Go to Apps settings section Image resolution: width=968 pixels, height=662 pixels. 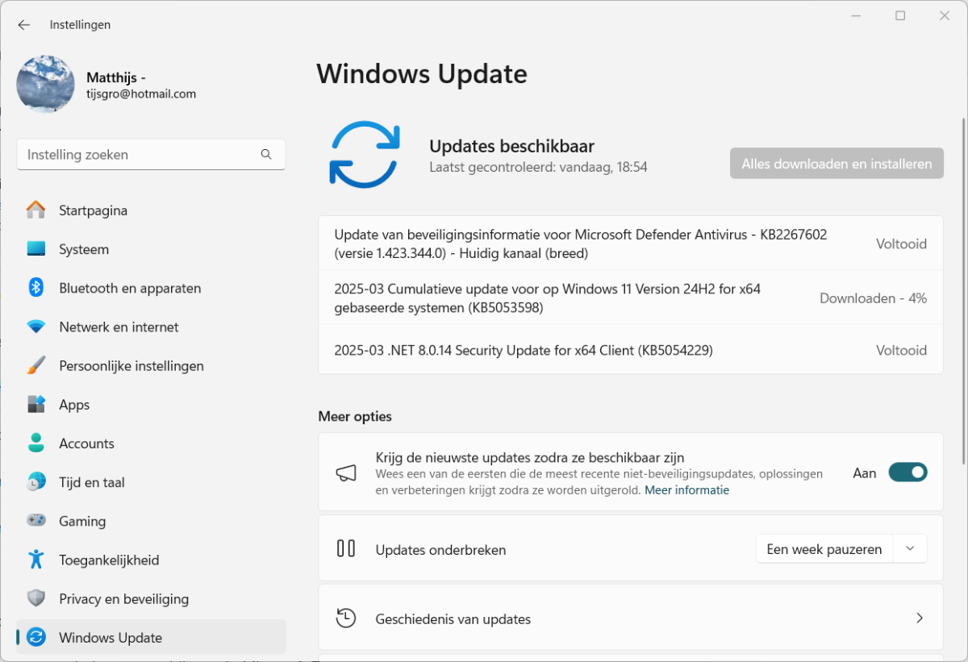click(x=74, y=405)
